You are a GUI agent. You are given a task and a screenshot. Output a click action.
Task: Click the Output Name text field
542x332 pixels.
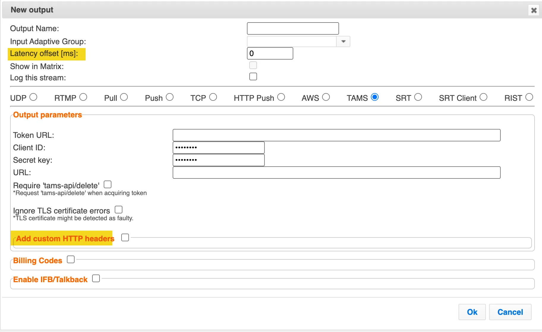[x=293, y=28]
